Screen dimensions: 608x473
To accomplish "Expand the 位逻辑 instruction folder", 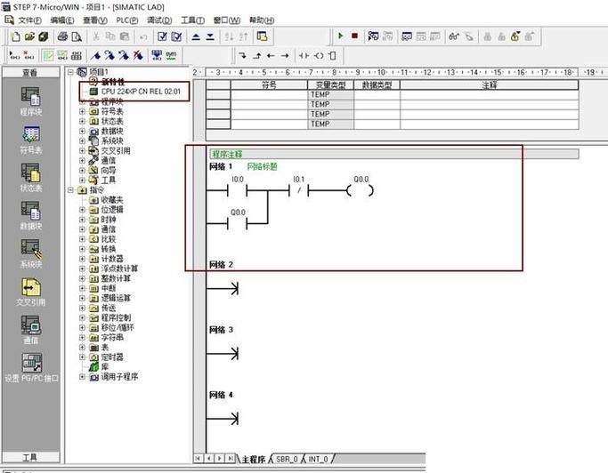I will (82, 210).
